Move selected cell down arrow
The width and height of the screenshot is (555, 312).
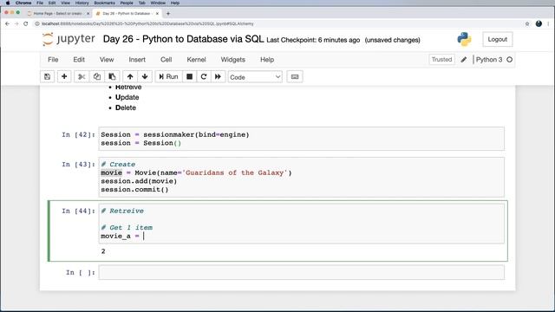pos(145,77)
